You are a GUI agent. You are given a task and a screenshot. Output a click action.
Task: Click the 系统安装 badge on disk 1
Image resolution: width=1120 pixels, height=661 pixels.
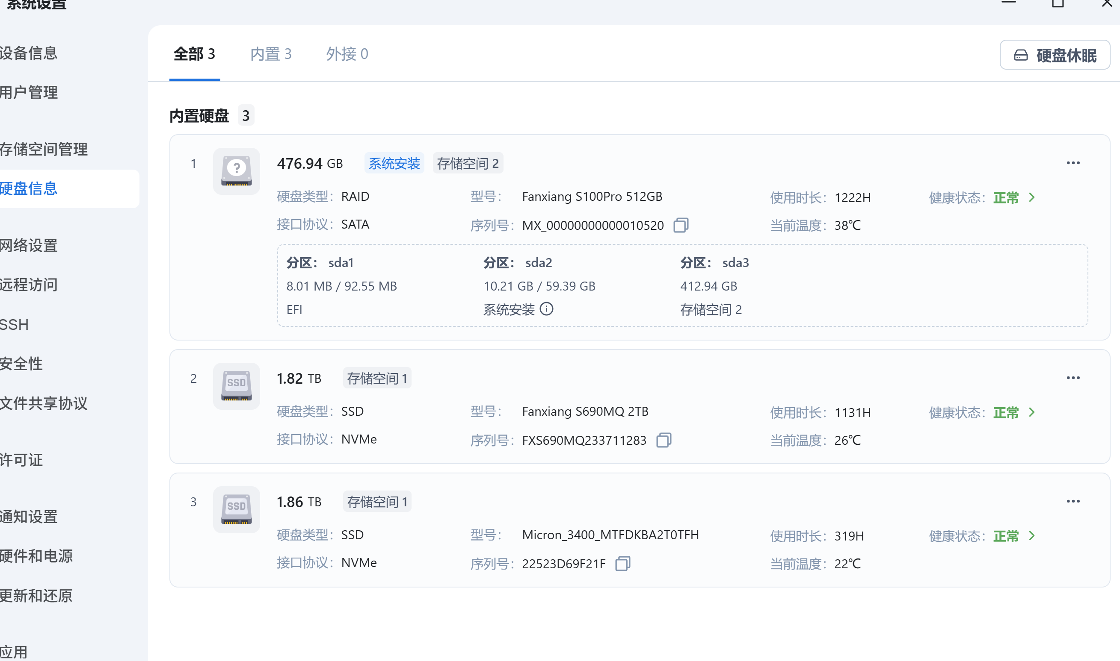coord(394,163)
